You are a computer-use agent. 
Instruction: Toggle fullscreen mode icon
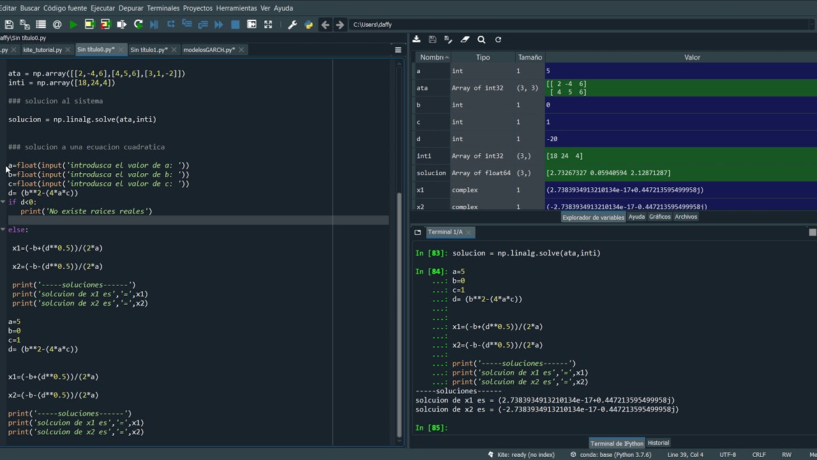(268, 24)
